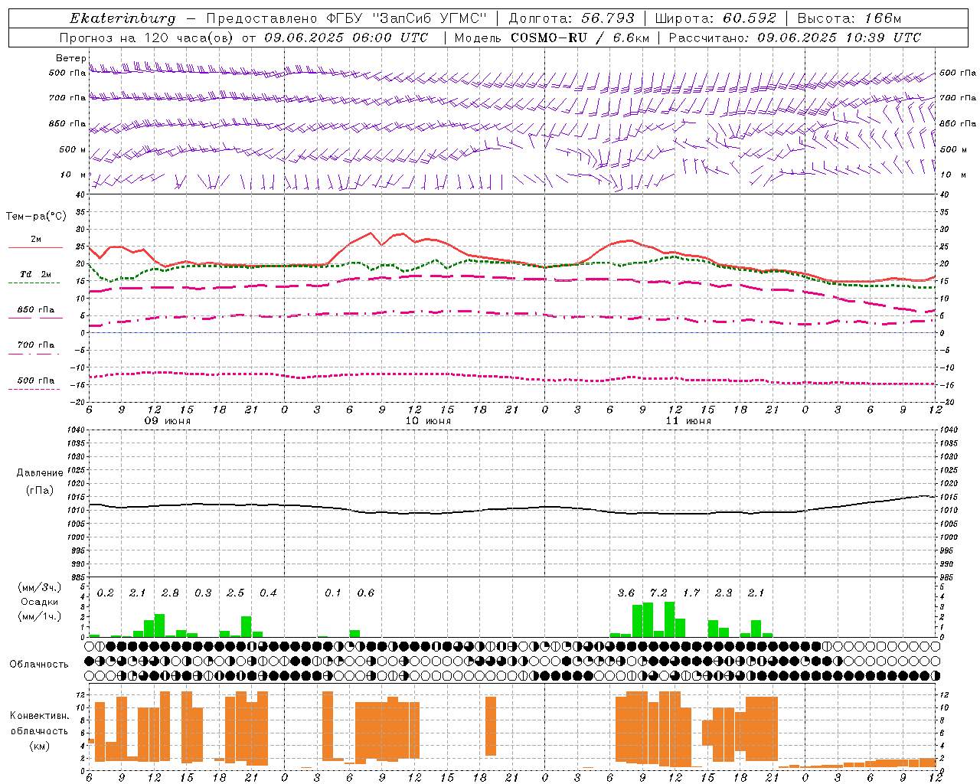Click the 'Предоставлено ФГБУ "ЗапСиб УГМС"' provider text
980x784 pixels.
347,18
